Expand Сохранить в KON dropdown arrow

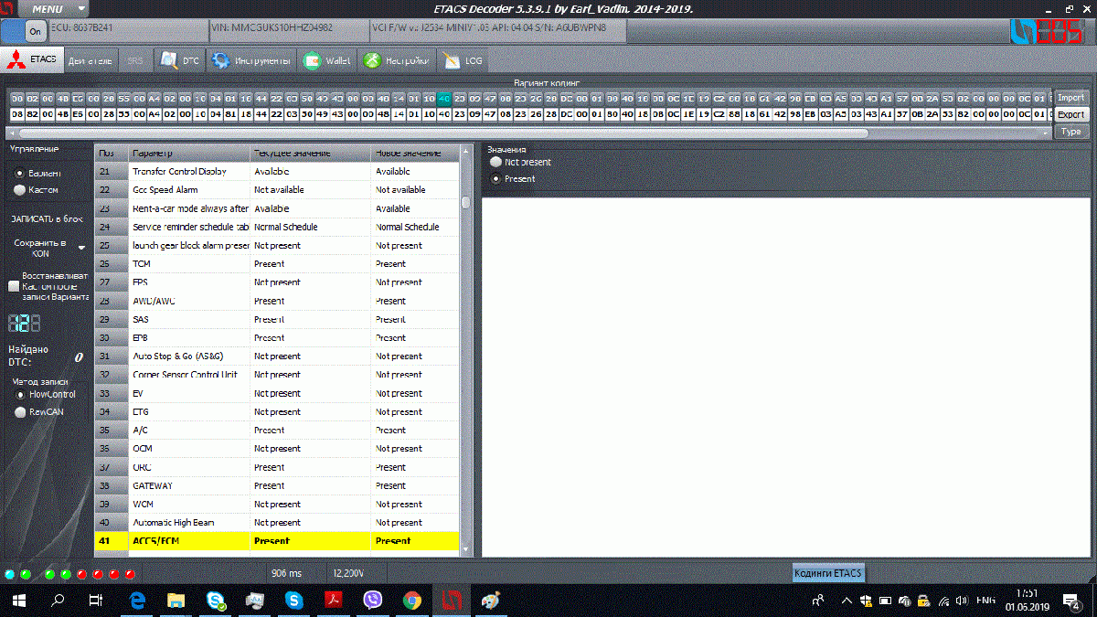(x=81, y=248)
